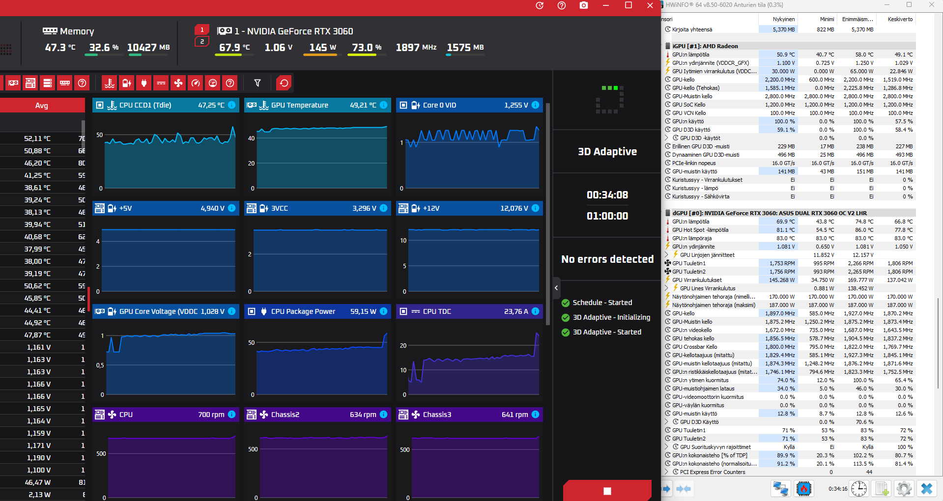This screenshot has width=943, height=501.
Task: Click the memory usage bar under 32.6 %
Action: point(104,55)
